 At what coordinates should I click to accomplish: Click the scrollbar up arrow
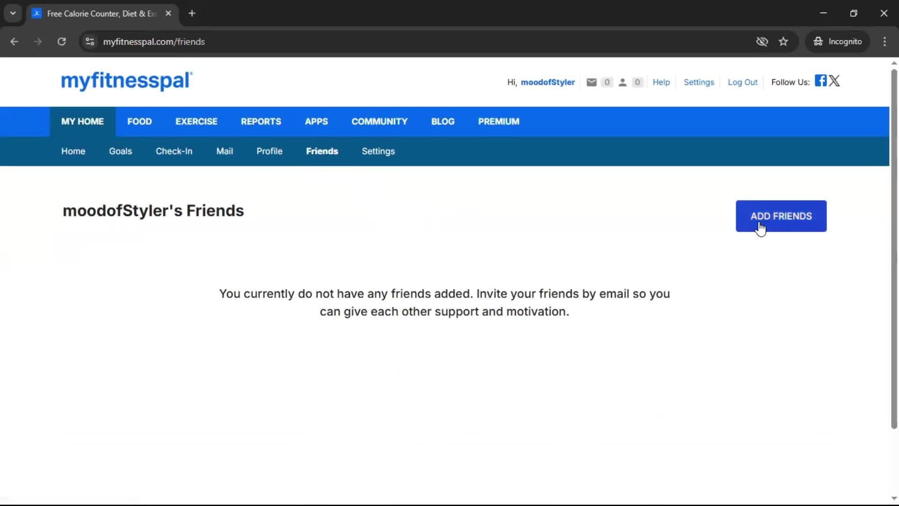pyautogui.click(x=894, y=63)
